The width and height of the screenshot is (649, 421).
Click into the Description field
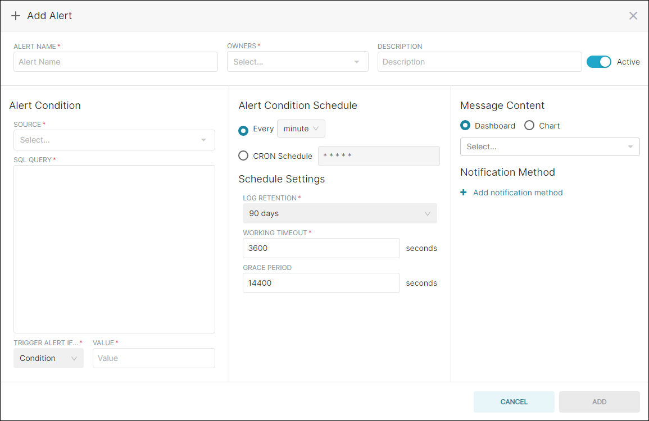point(479,62)
